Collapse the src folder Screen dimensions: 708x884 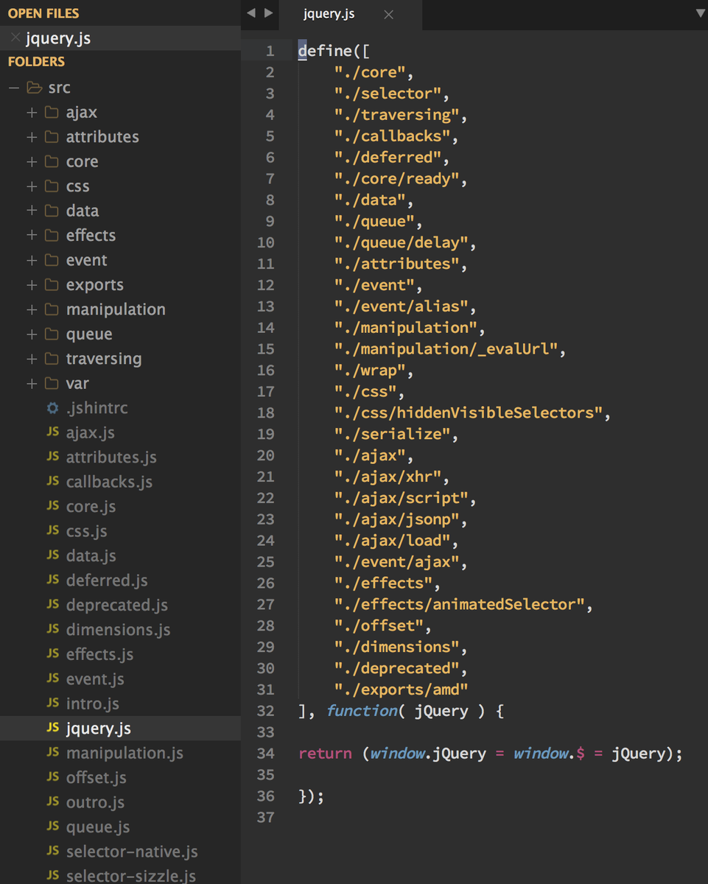click(x=13, y=88)
